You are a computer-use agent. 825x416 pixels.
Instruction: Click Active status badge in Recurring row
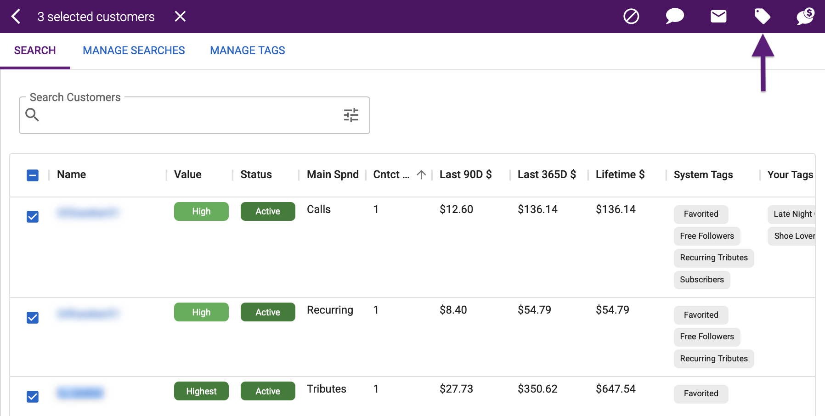tap(268, 312)
